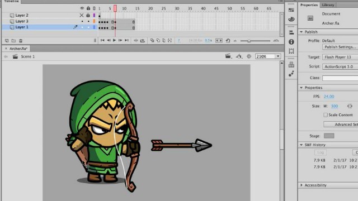Step forward one frame
The height and width of the screenshot is (201, 358).
tap(120, 40)
